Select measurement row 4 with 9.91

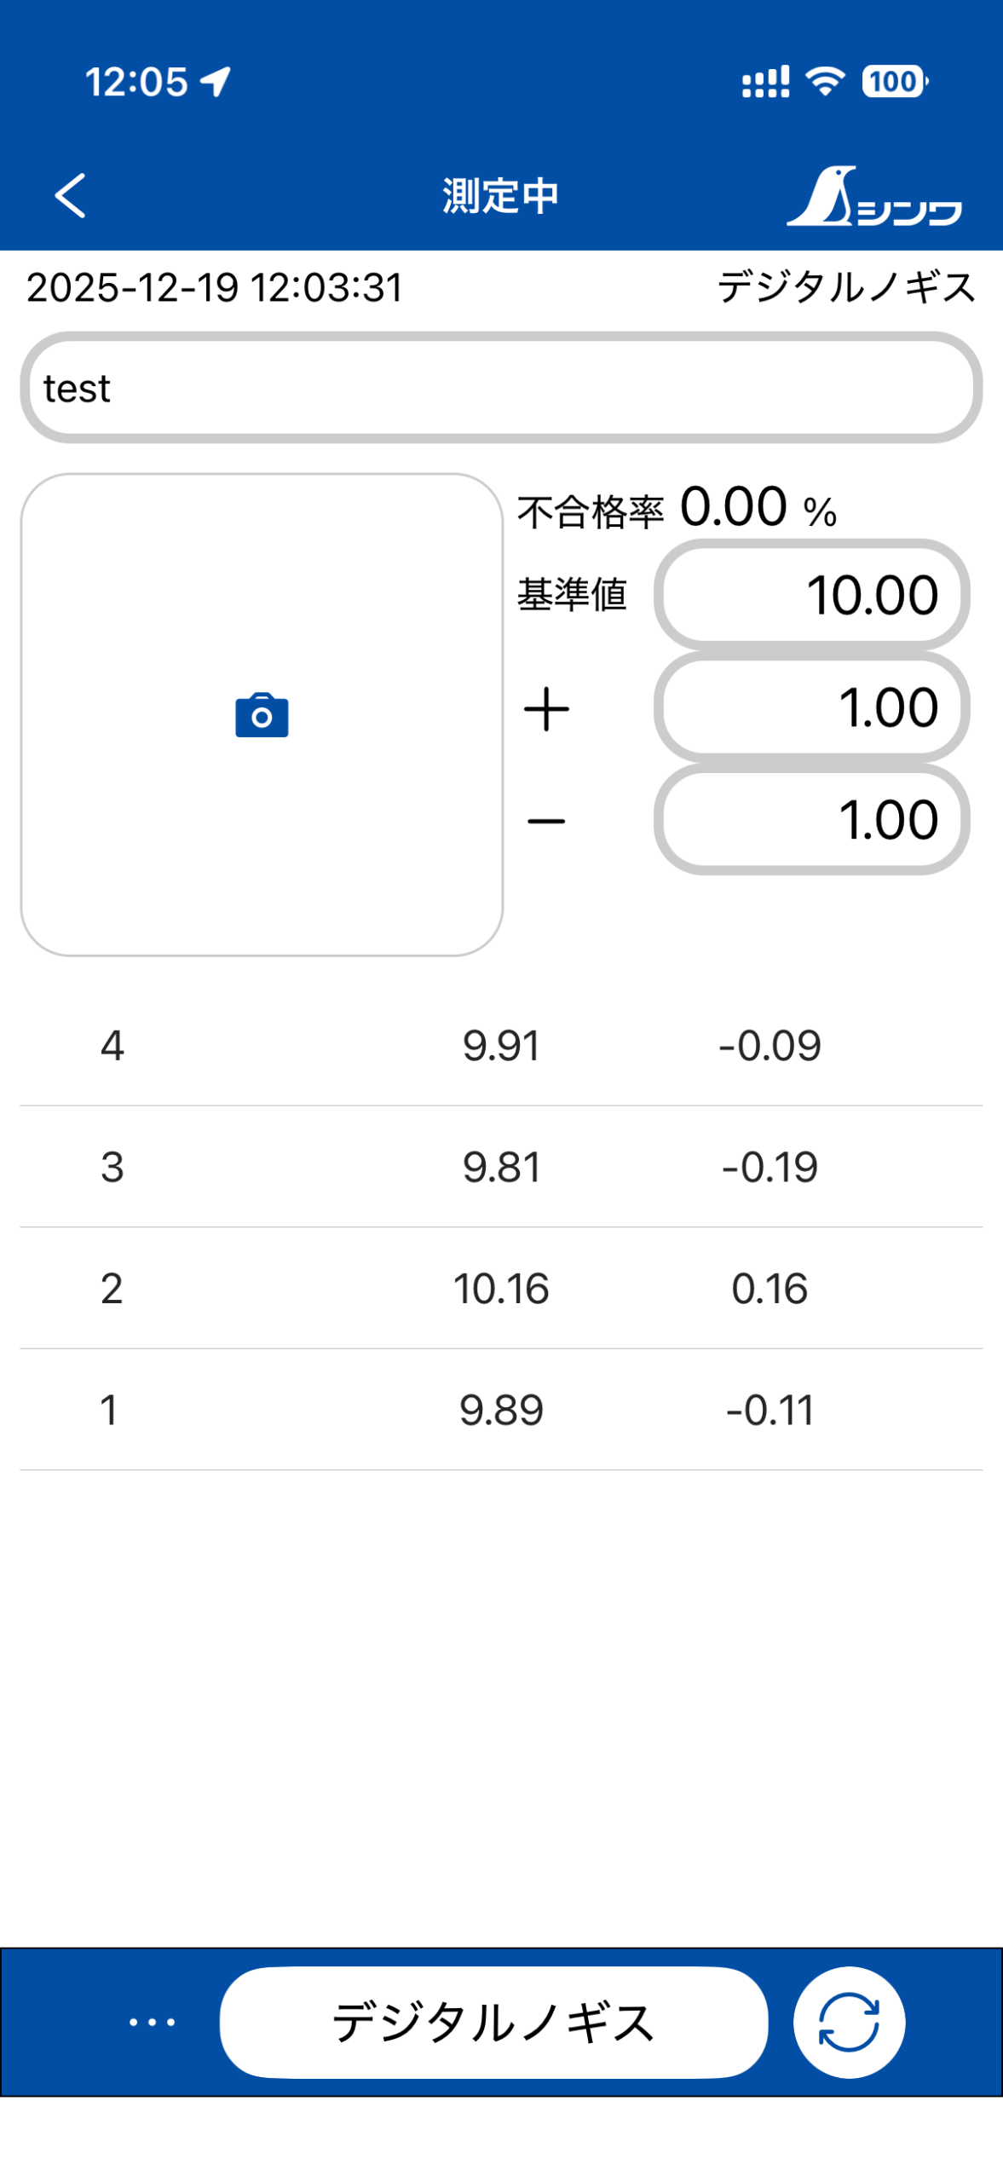(x=501, y=1046)
